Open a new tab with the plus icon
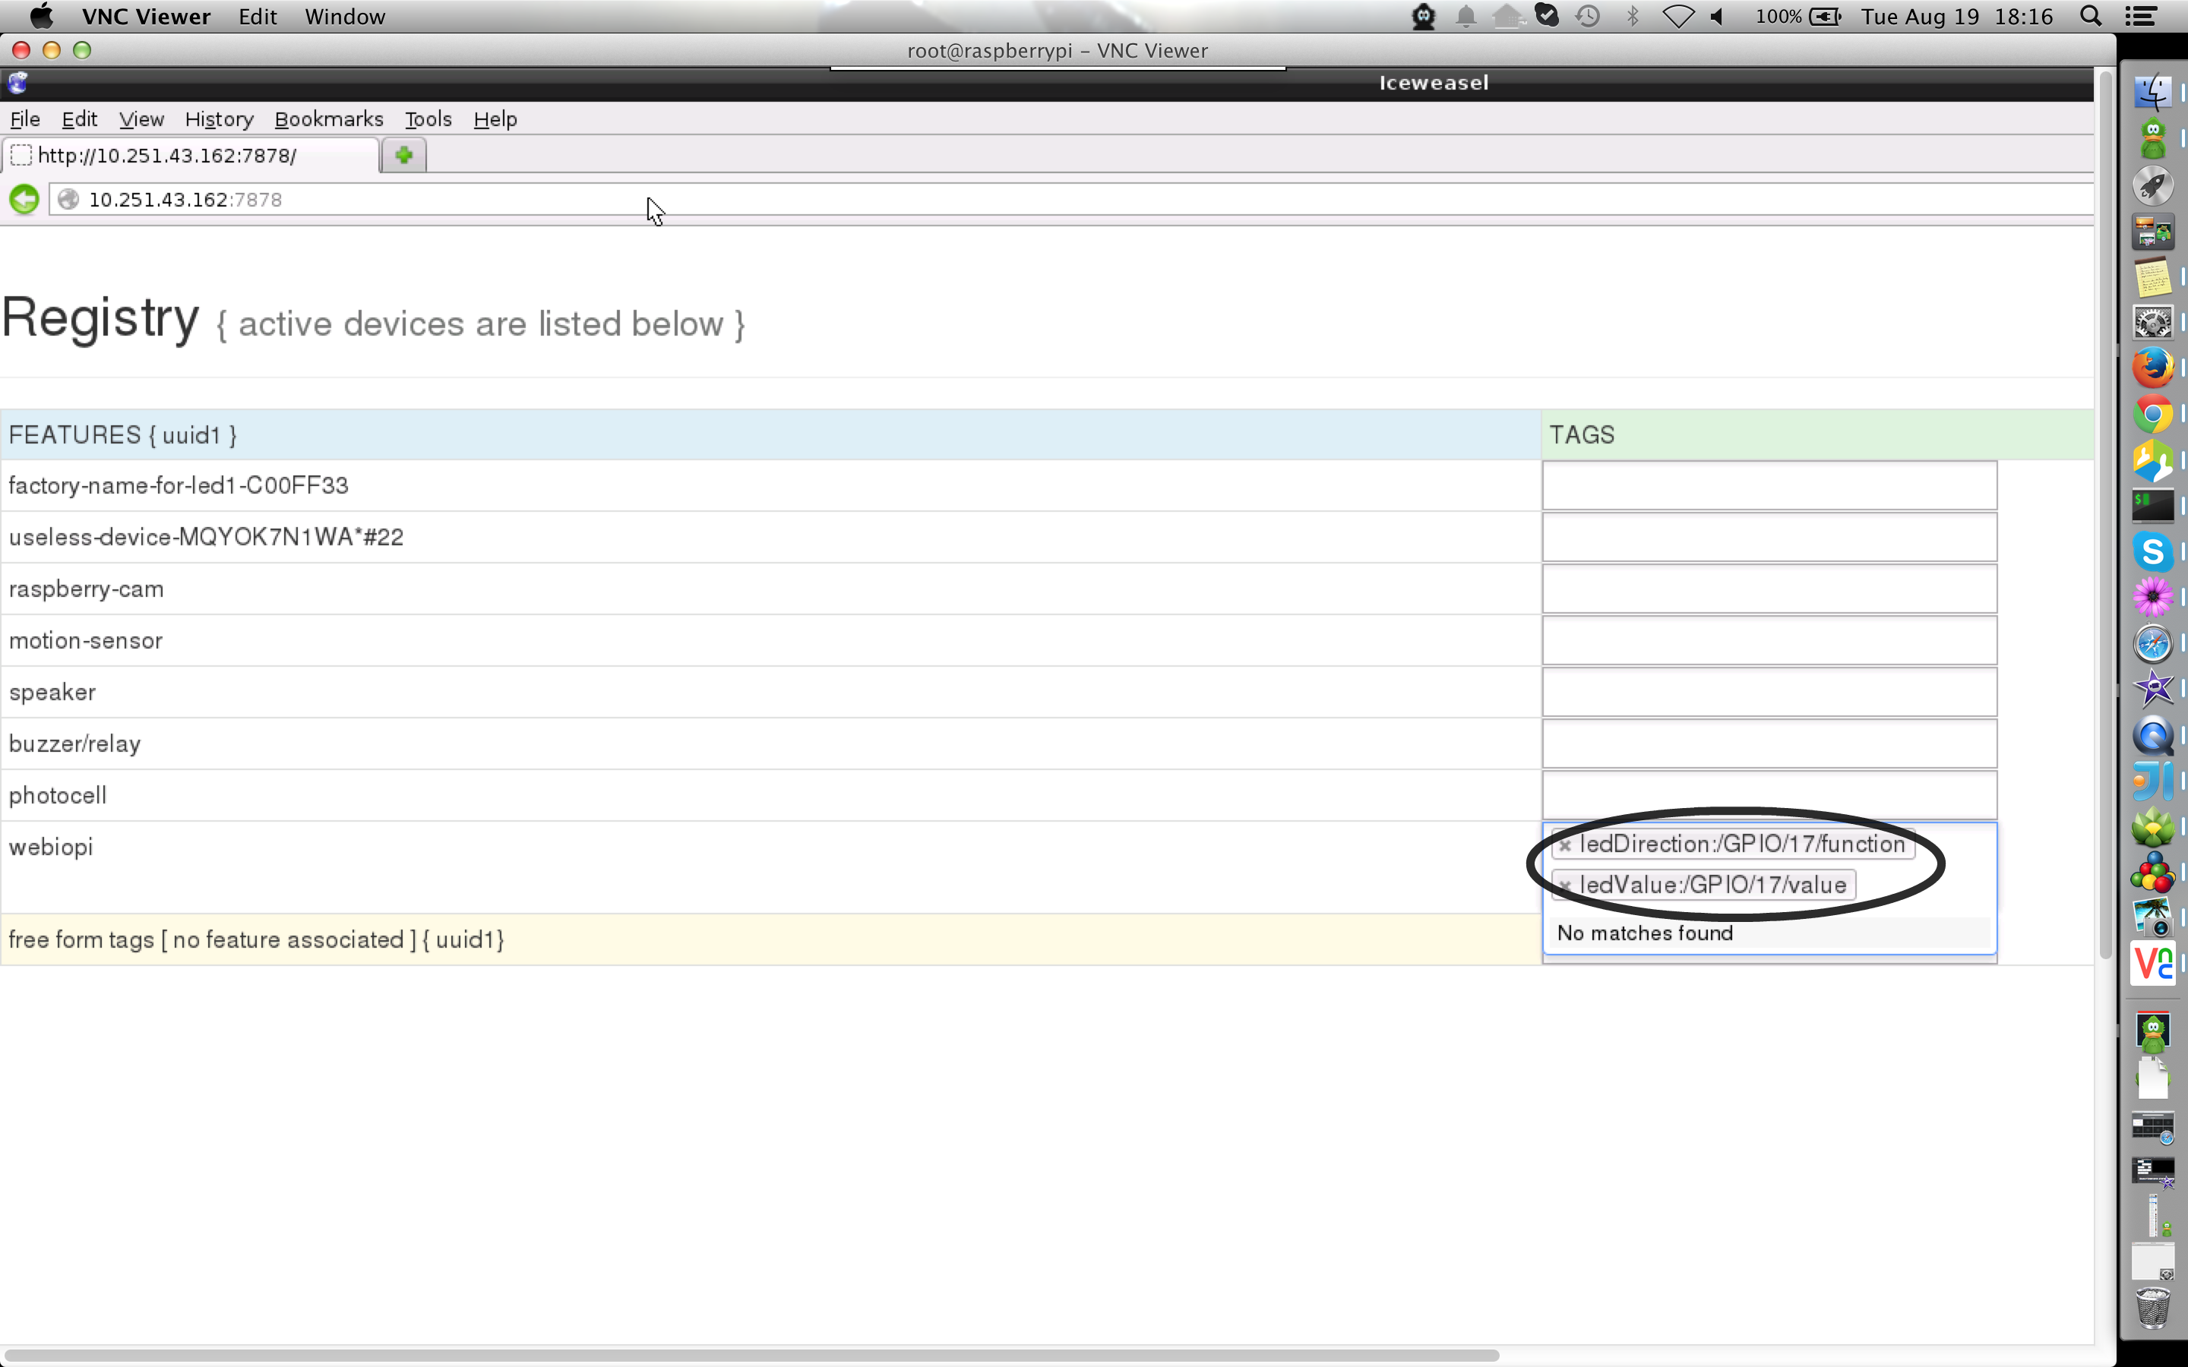 403,156
